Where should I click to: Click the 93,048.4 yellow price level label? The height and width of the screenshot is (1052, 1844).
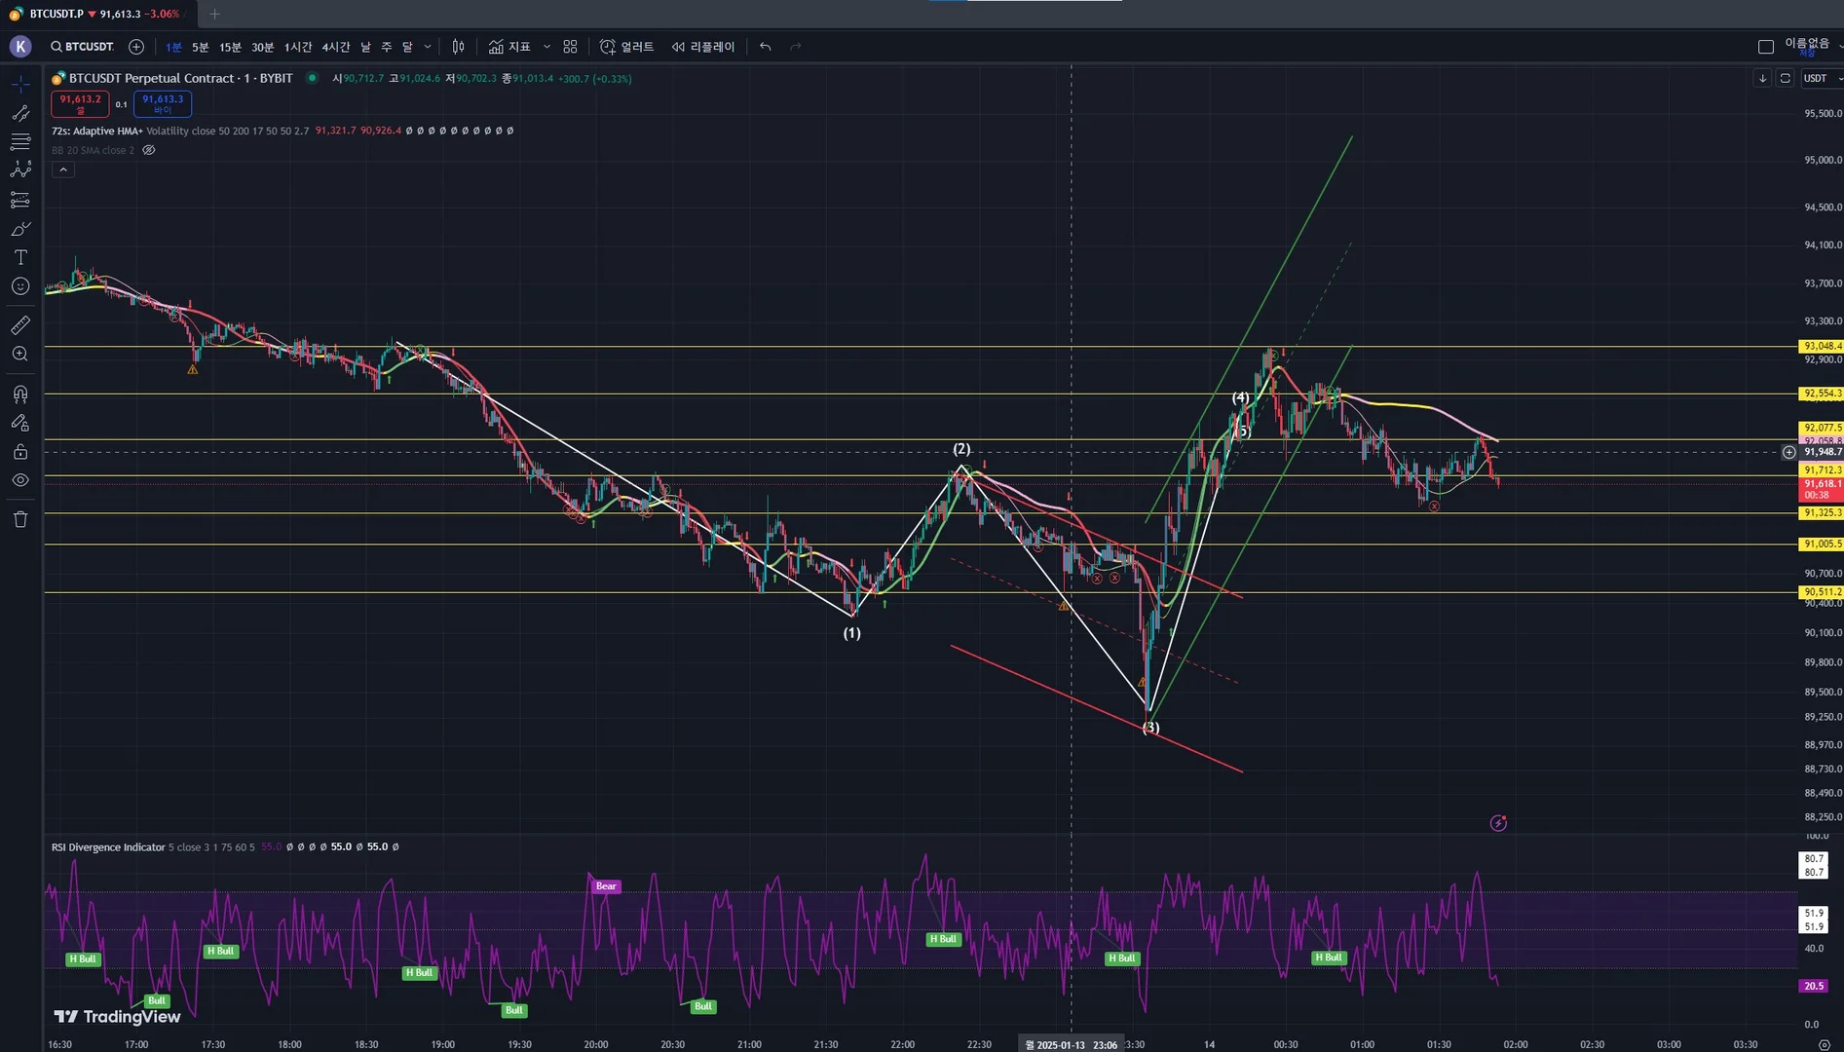click(1821, 346)
